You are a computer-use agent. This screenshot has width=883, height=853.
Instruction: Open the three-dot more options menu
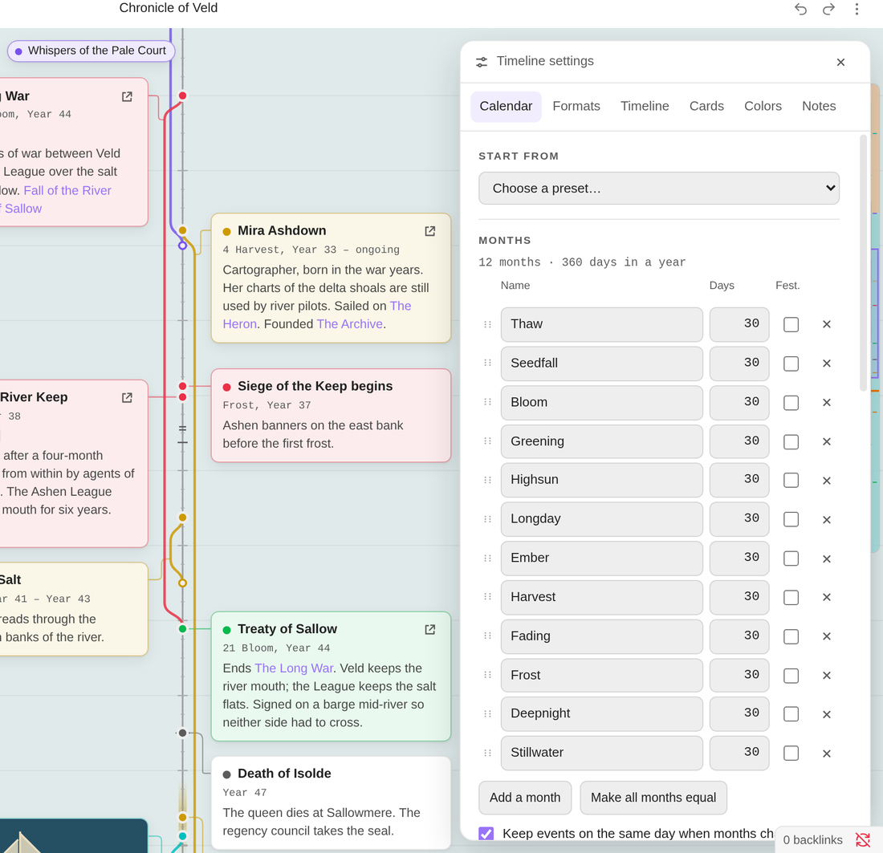coord(857,9)
